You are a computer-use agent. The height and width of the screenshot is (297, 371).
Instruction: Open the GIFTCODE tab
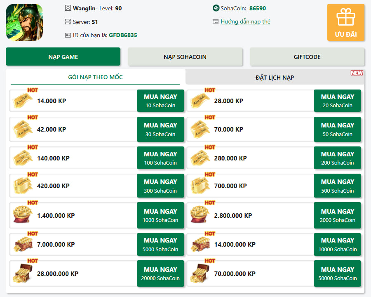307,57
